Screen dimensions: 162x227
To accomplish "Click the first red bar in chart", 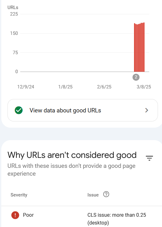I will click(135, 47).
